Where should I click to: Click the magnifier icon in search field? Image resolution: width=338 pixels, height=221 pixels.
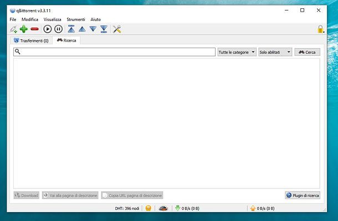18,51
